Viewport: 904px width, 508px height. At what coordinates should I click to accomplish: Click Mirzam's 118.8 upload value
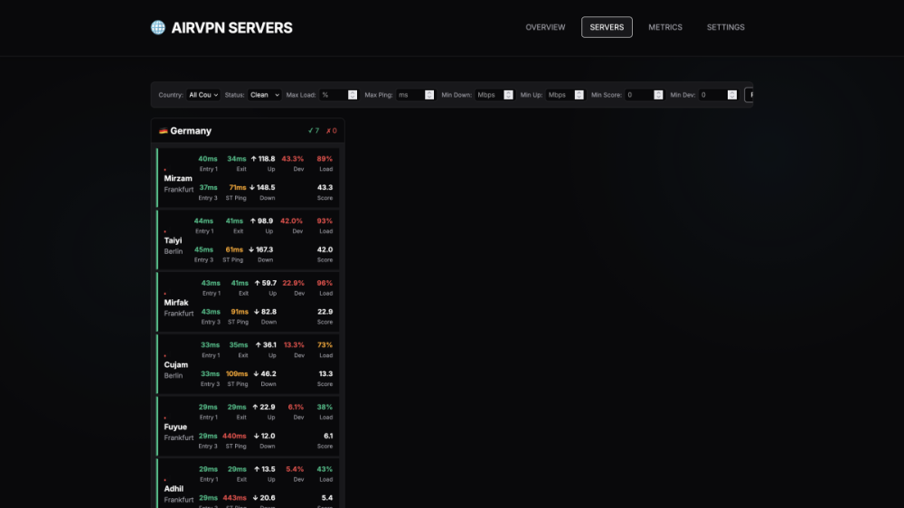pos(263,159)
